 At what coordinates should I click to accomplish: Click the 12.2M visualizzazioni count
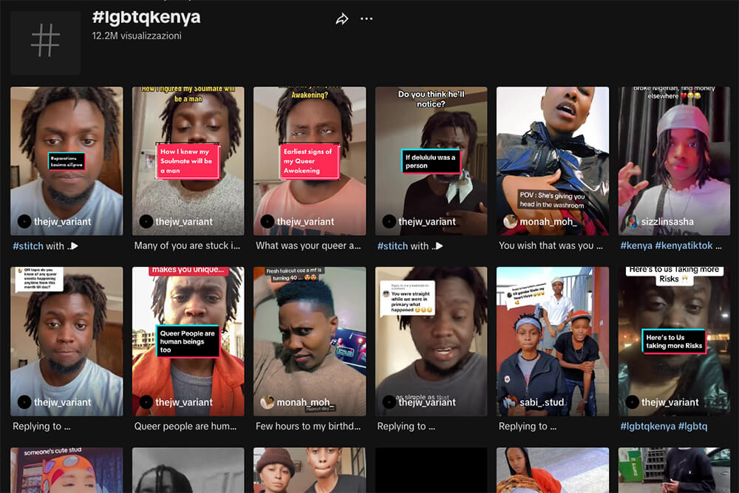[x=137, y=35]
